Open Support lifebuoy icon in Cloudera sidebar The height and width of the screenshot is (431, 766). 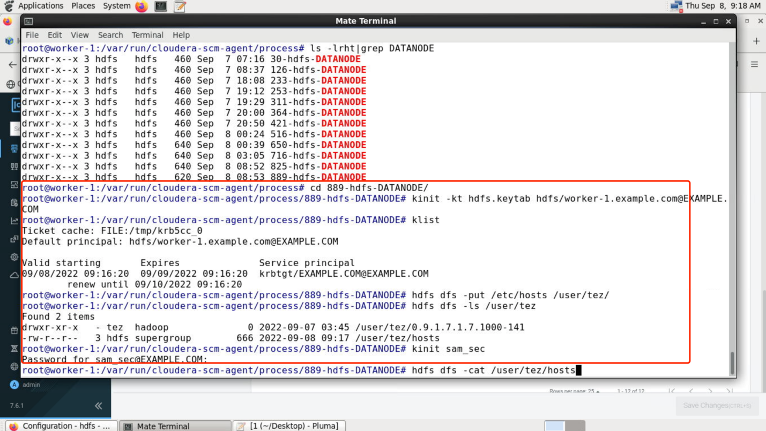point(14,367)
